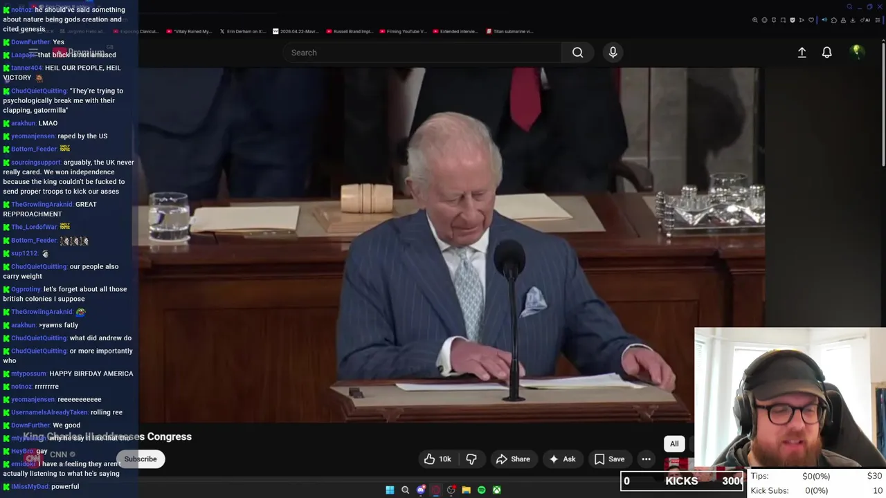Click inside the YouTube Search field
This screenshot has height=498, width=886.
(x=422, y=53)
